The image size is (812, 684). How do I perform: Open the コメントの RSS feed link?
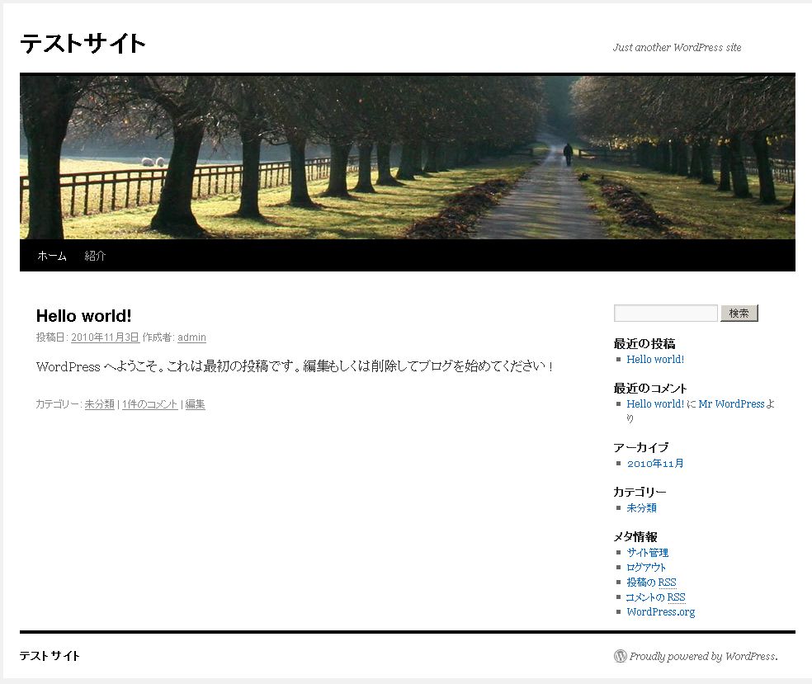click(x=655, y=597)
